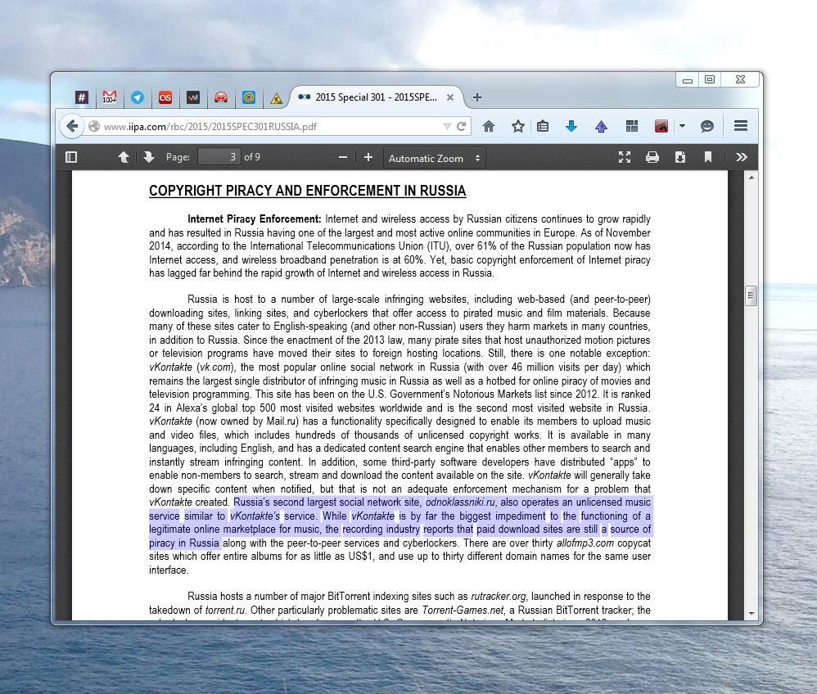Click the page number field

[219, 157]
